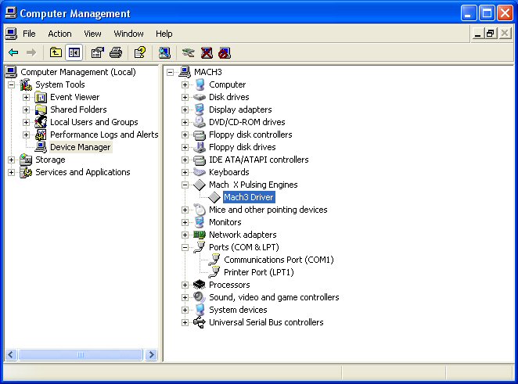Viewport: 518px width, 384px height.
Task: Select Device Manager in the console tree
Action: [x=81, y=147]
